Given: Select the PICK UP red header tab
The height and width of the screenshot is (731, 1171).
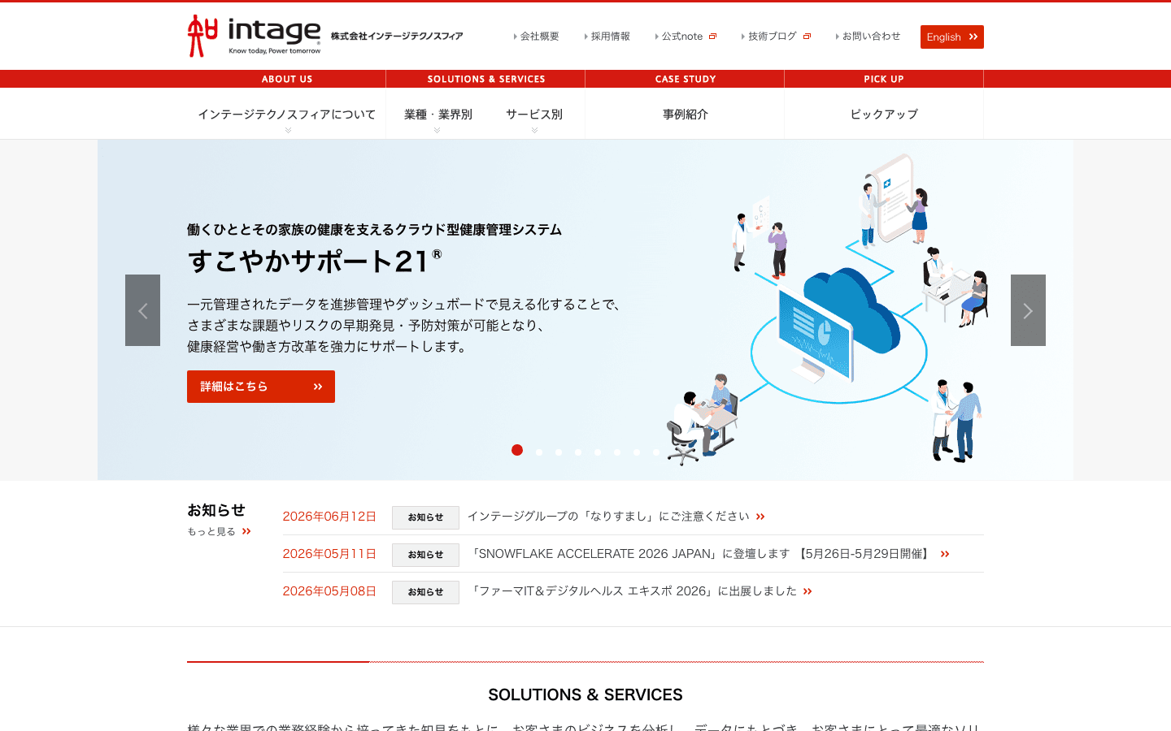Looking at the screenshot, I should point(884,79).
